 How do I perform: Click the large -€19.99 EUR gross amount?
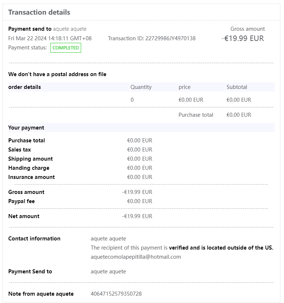[x=243, y=38]
